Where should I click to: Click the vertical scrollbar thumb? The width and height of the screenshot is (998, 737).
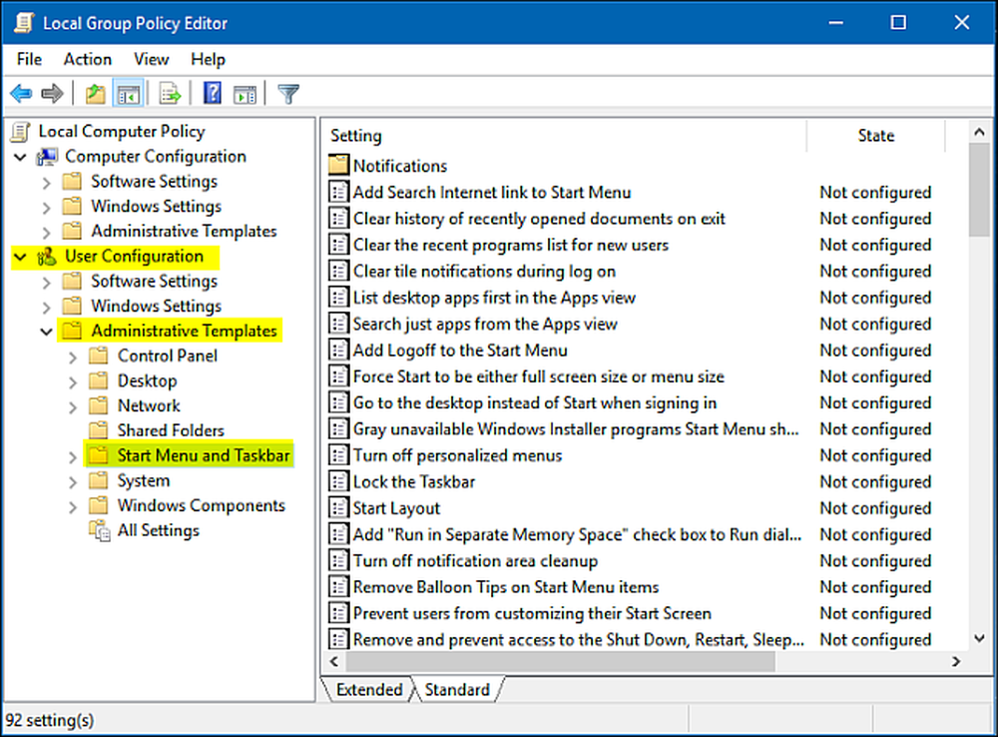[x=980, y=190]
